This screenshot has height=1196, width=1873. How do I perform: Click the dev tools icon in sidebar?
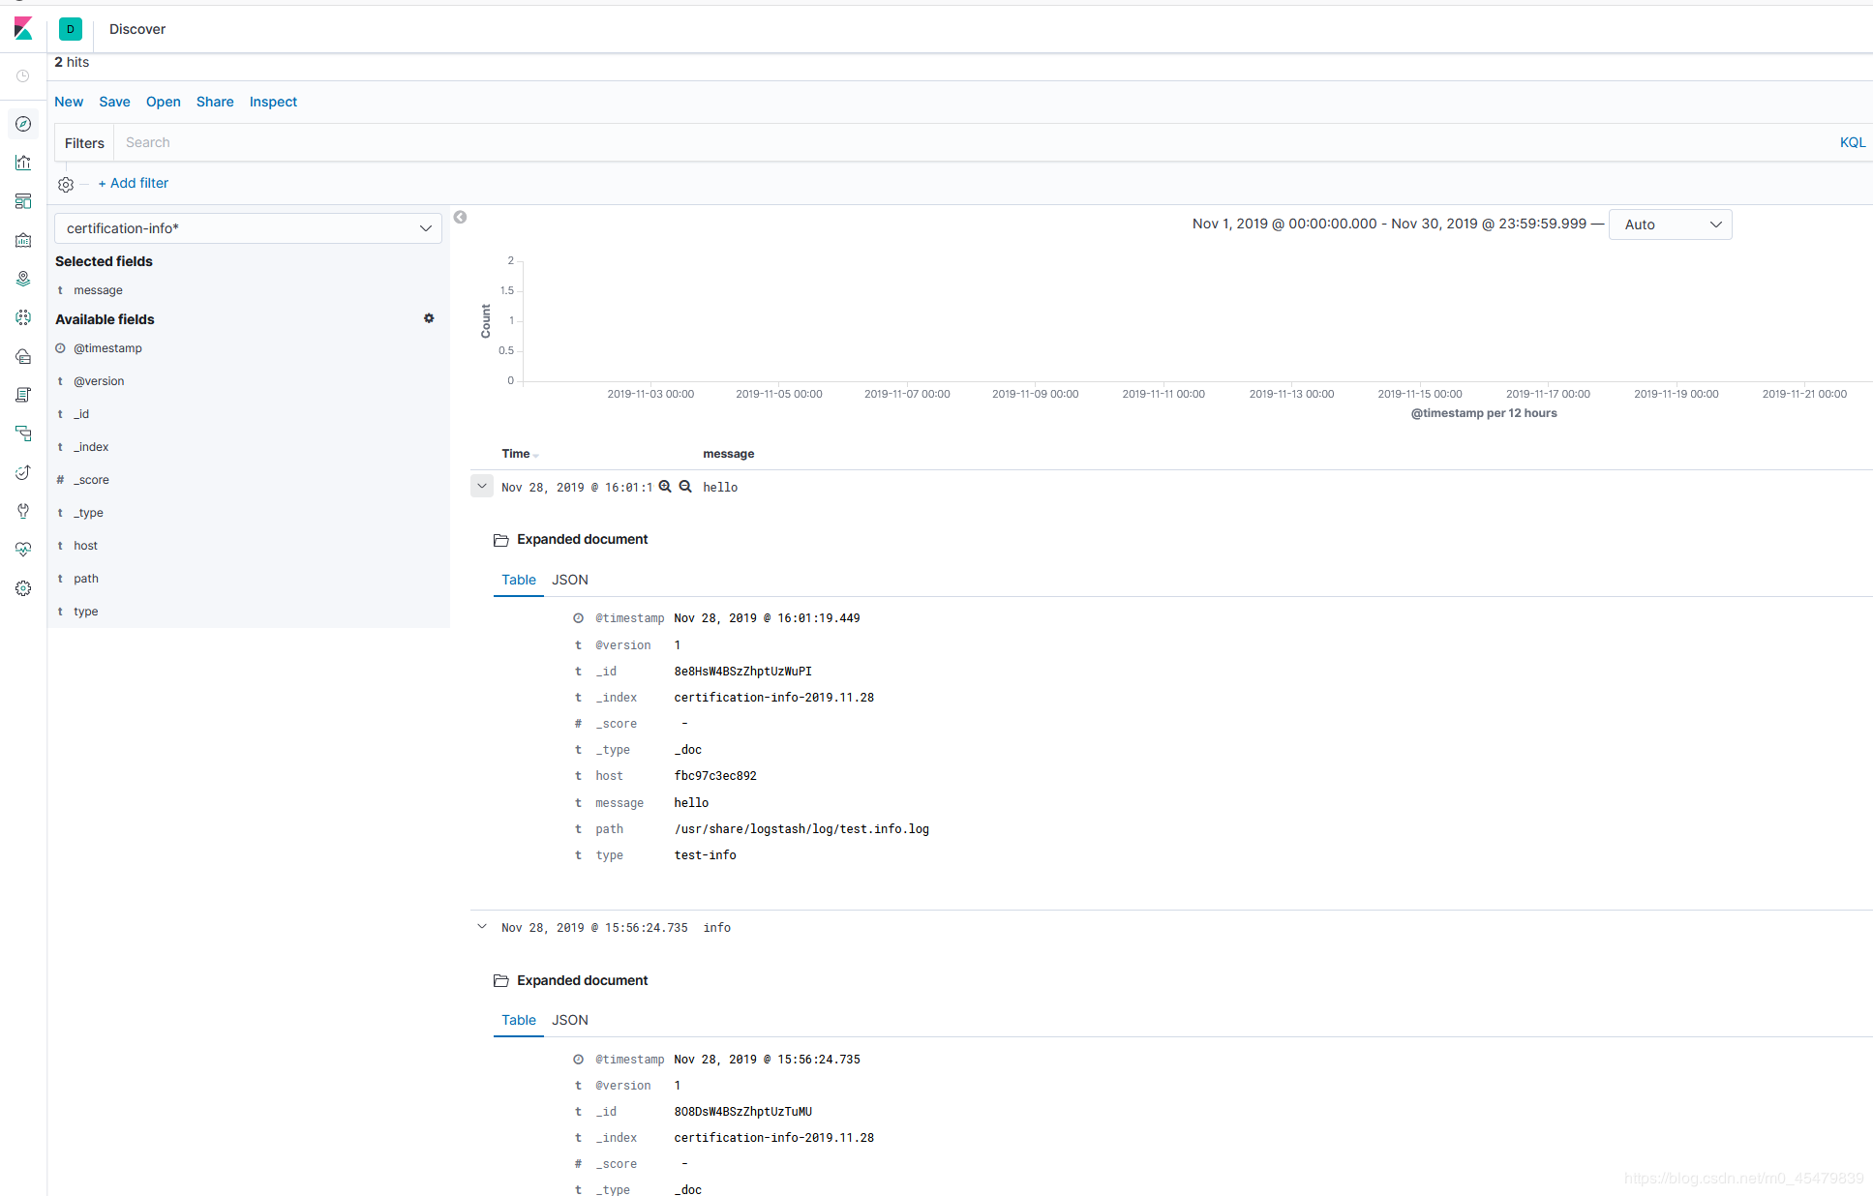[23, 511]
